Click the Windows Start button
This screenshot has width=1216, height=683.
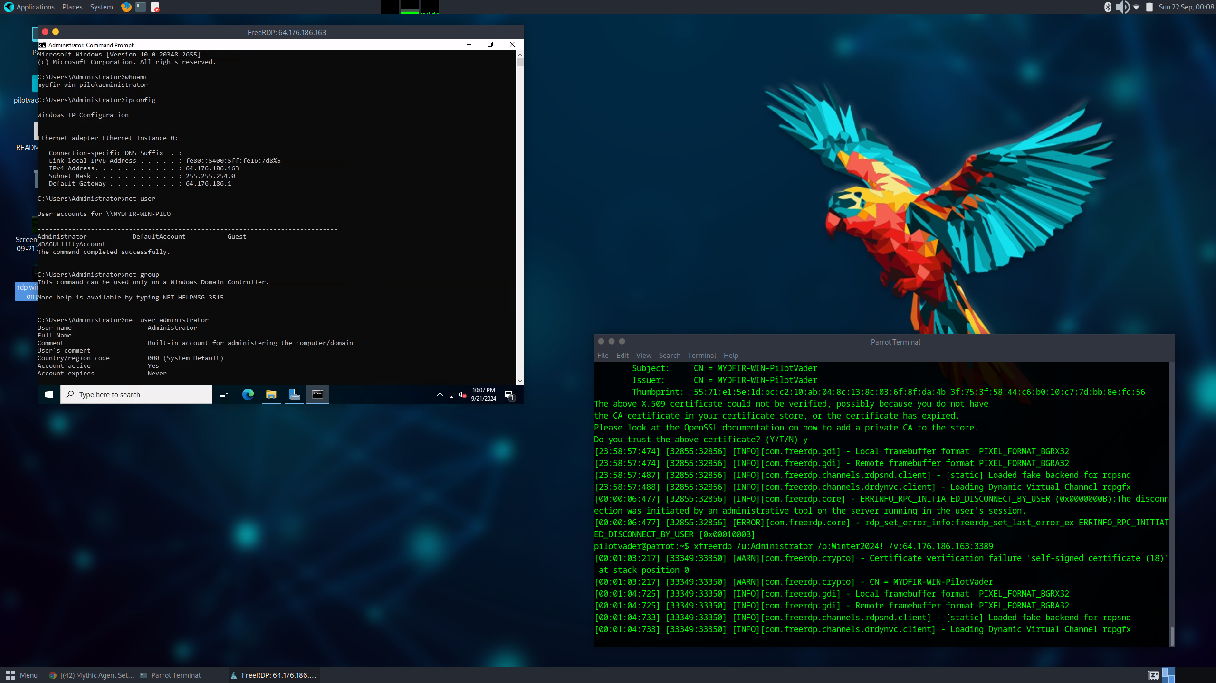(x=48, y=394)
